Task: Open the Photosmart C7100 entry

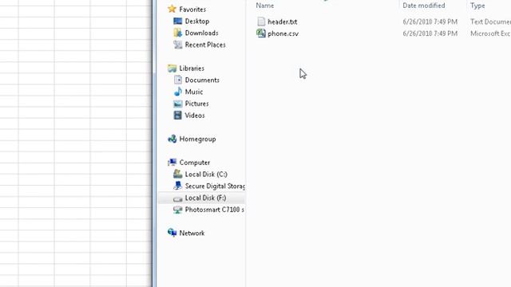Action: 215,210
